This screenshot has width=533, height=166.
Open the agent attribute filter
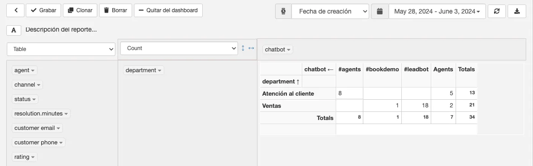tap(24, 70)
